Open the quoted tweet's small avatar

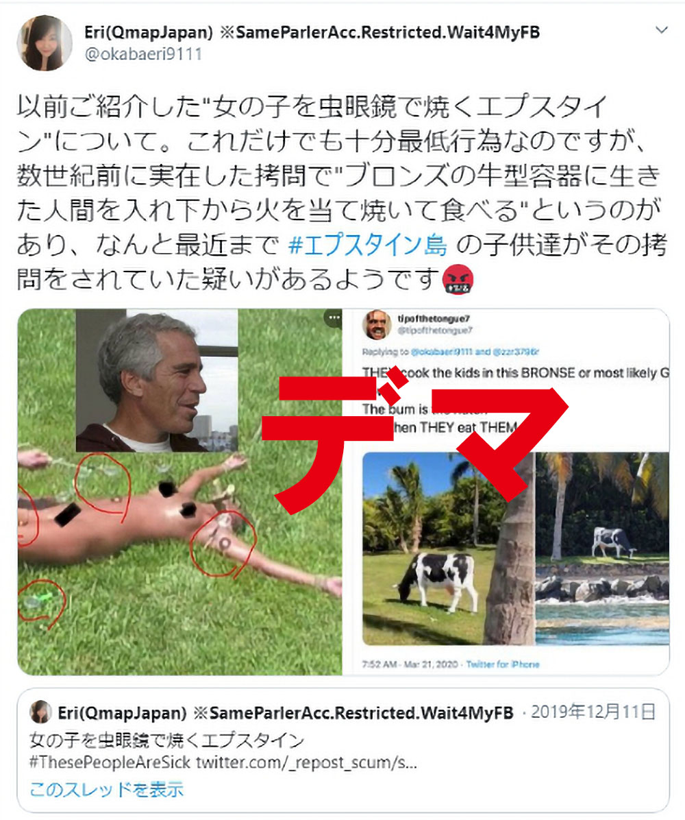(x=40, y=712)
